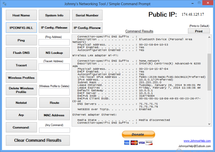Click the American Express card icon

click(127, 143)
